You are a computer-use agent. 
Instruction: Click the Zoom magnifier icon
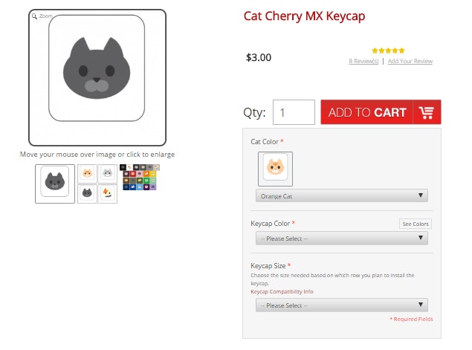35,16
